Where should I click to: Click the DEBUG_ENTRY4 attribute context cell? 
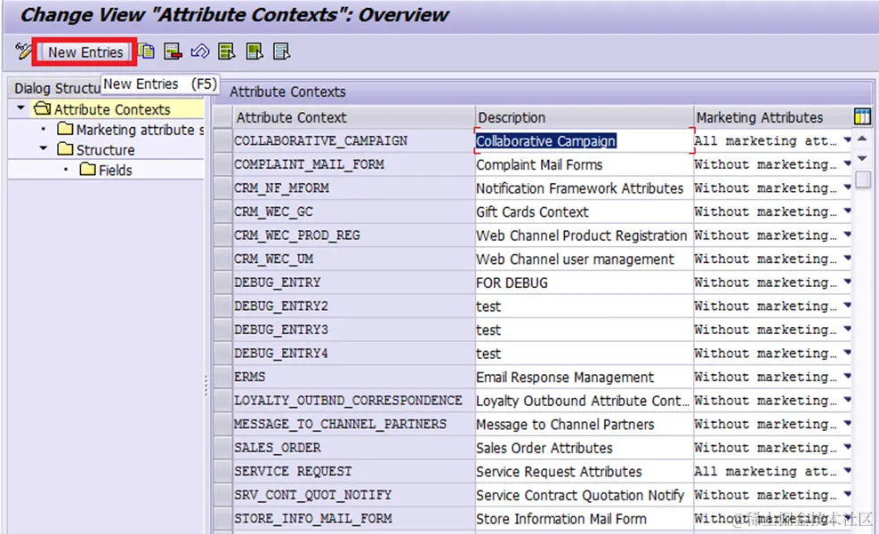pyautogui.click(x=354, y=354)
